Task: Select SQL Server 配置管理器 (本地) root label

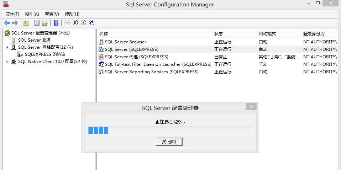Action: [x=41, y=33]
